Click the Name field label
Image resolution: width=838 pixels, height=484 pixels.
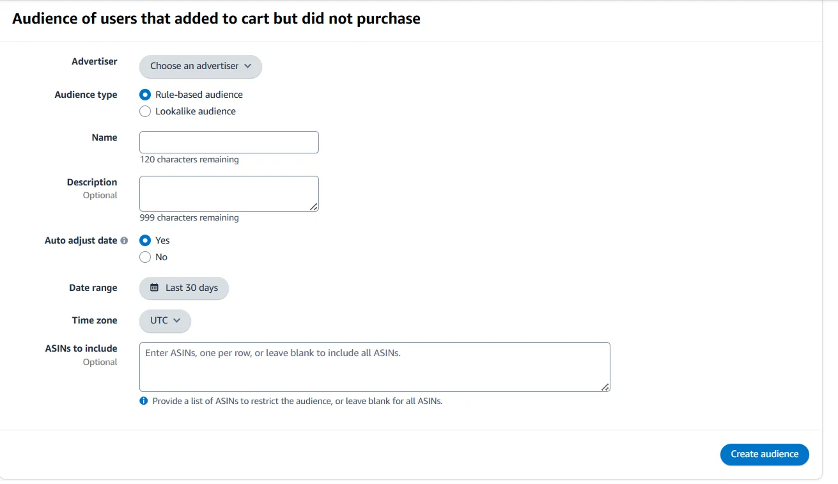point(104,137)
